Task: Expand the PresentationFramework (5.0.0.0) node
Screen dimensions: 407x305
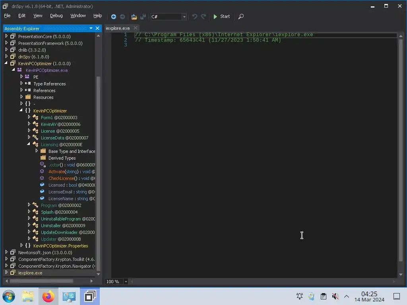Action: [6, 43]
